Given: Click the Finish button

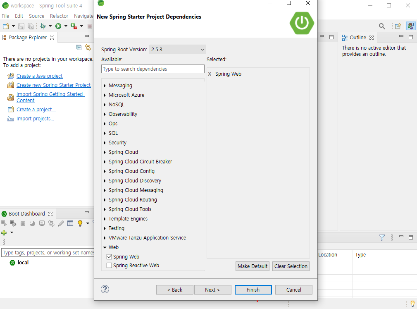Looking at the screenshot, I should [253, 290].
